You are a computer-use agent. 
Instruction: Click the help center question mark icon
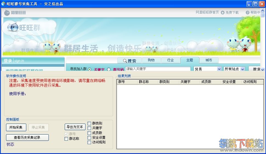click(248, 13)
